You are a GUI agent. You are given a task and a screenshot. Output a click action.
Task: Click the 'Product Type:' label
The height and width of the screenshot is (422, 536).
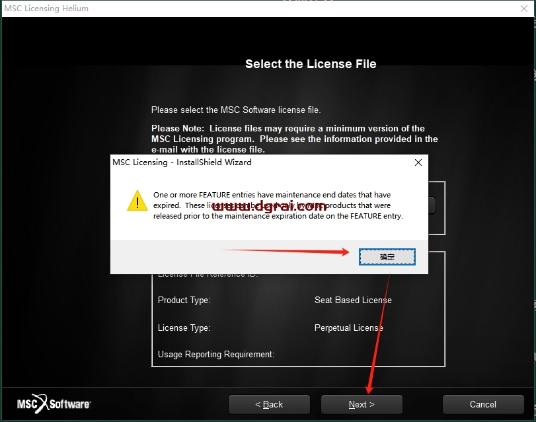pos(184,300)
